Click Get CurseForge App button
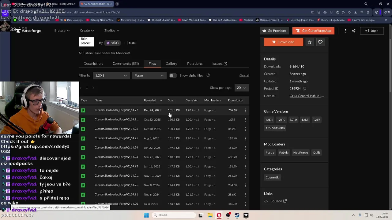This screenshot has width=392, height=220. click(x=313, y=31)
